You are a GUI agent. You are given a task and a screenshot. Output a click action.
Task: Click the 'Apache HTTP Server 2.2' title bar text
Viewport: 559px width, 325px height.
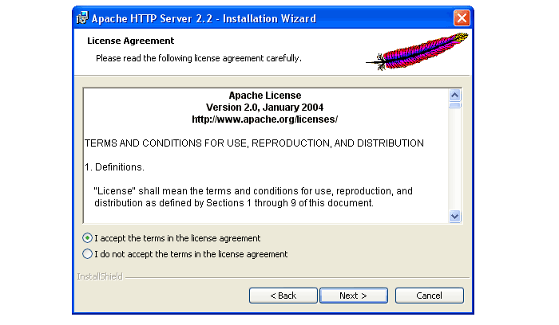(204, 18)
